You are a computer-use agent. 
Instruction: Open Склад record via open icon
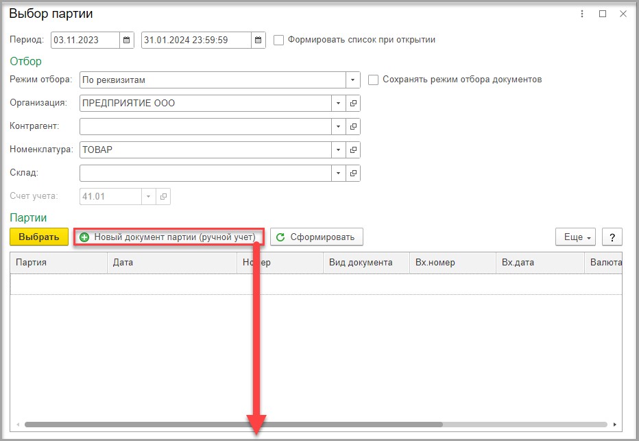(353, 174)
